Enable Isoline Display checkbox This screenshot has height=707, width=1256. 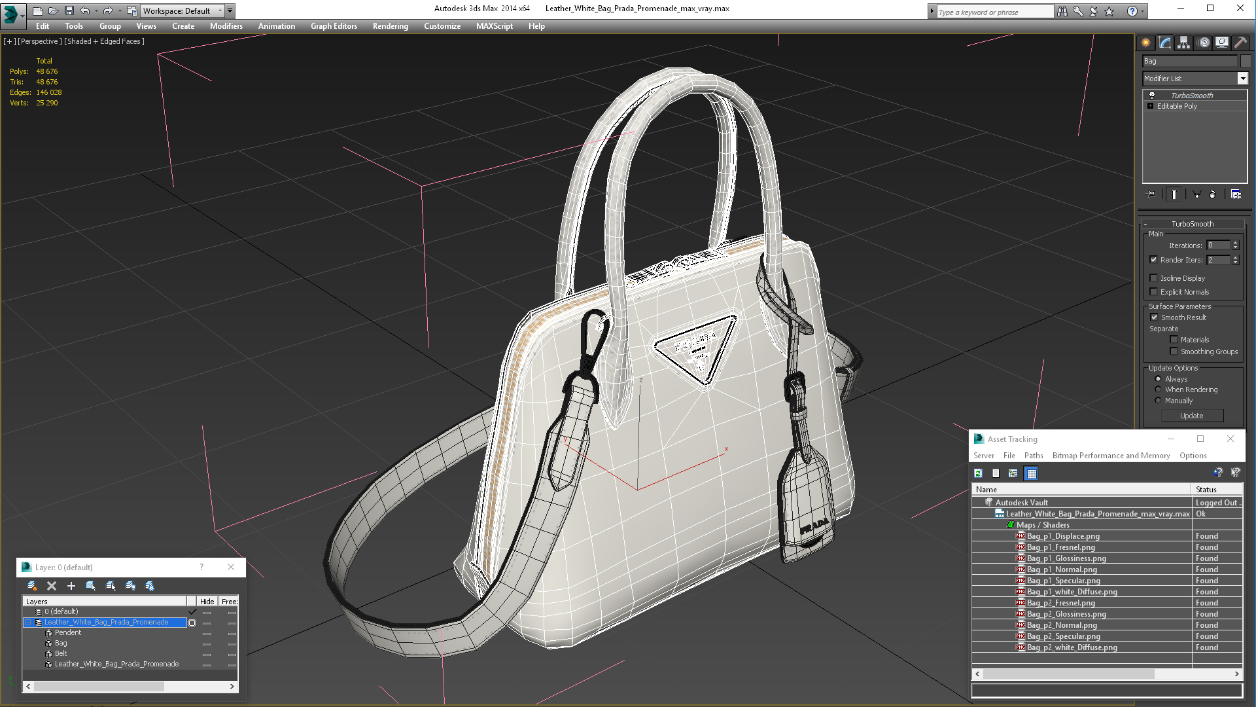point(1154,278)
